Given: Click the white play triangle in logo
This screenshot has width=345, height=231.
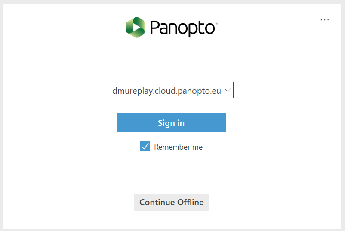Looking at the screenshot, I should pos(137,28).
